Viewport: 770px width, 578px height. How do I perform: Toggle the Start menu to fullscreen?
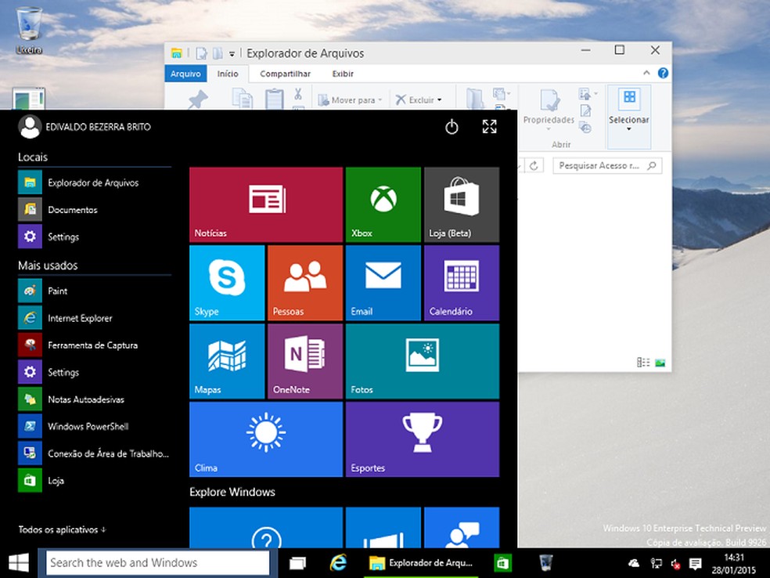pos(489,126)
